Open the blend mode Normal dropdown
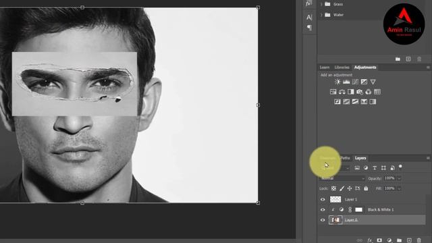 coord(342,178)
